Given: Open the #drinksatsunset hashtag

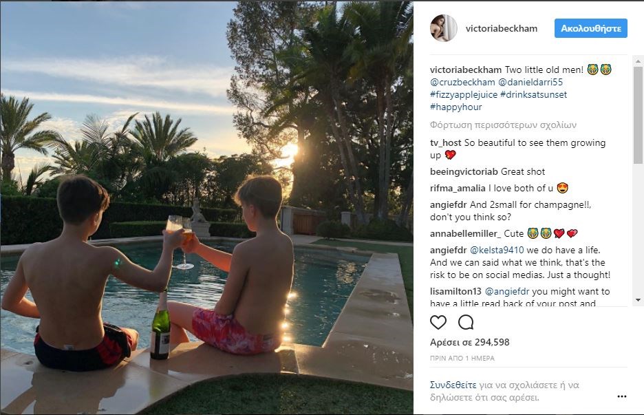Looking at the screenshot, I should point(533,94).
